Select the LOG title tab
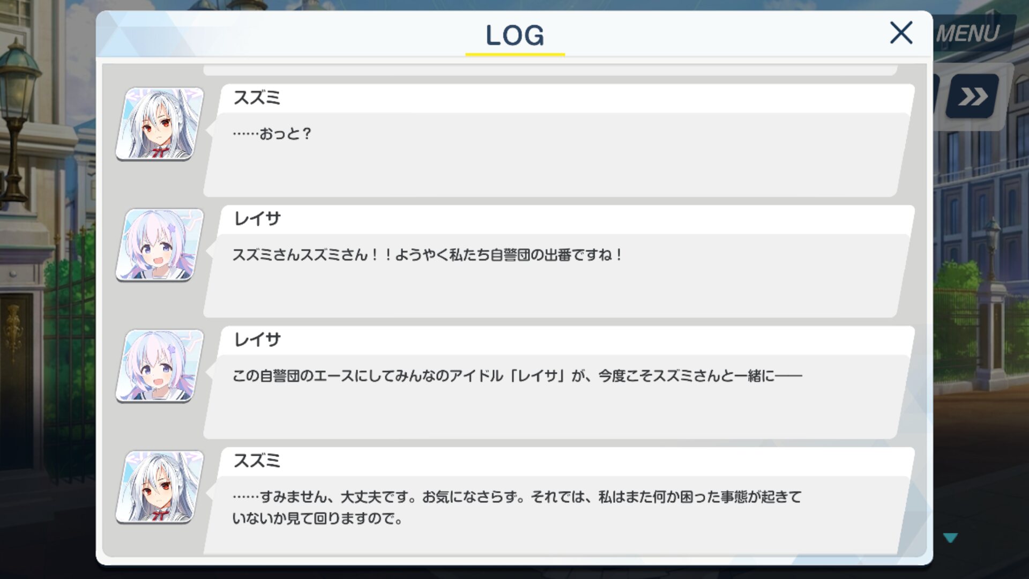This screenshot has height=579, width=1029. click(514, 35)
